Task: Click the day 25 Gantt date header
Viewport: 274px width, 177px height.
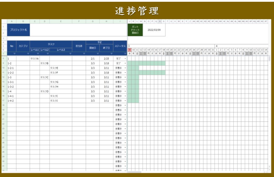Action: tap(190, 50)
